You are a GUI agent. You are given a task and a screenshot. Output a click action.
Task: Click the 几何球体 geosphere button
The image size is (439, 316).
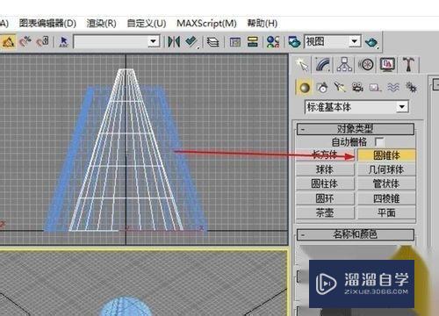pyautogui.click(x=386, y=169)
